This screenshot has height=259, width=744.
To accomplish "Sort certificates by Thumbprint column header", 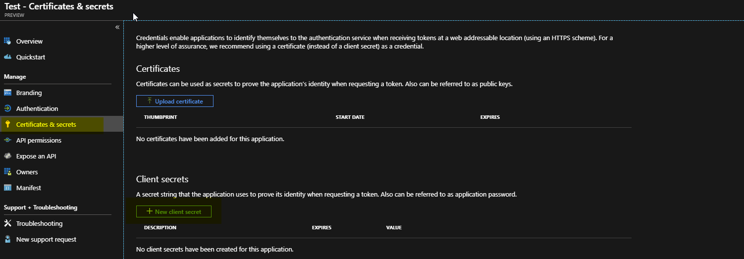I will pos(160,117).
